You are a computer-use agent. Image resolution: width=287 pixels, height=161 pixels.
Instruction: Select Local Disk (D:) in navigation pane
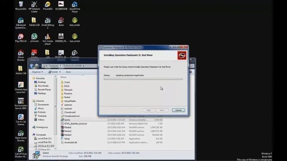coord(43,142)
